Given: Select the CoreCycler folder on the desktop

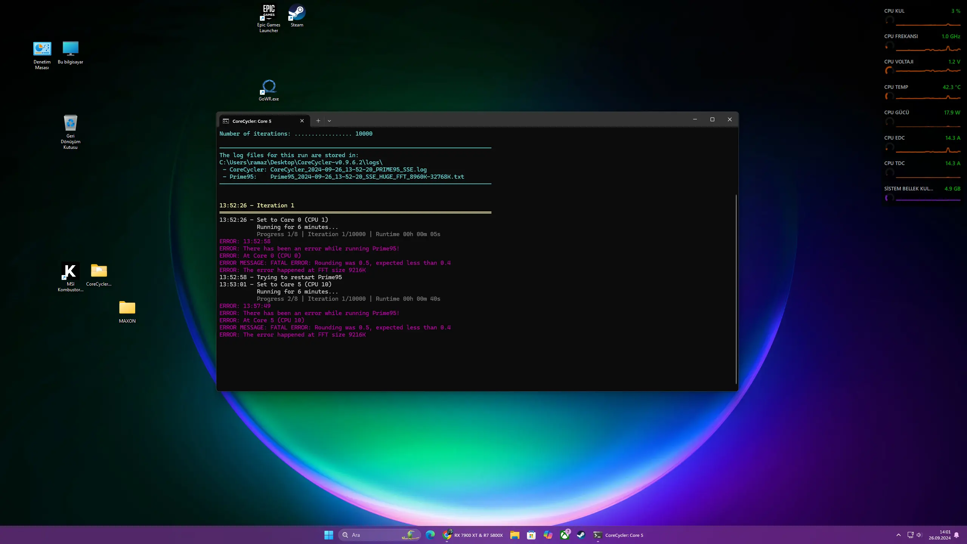Looking at the screenshot, I should tap(99, 275).
